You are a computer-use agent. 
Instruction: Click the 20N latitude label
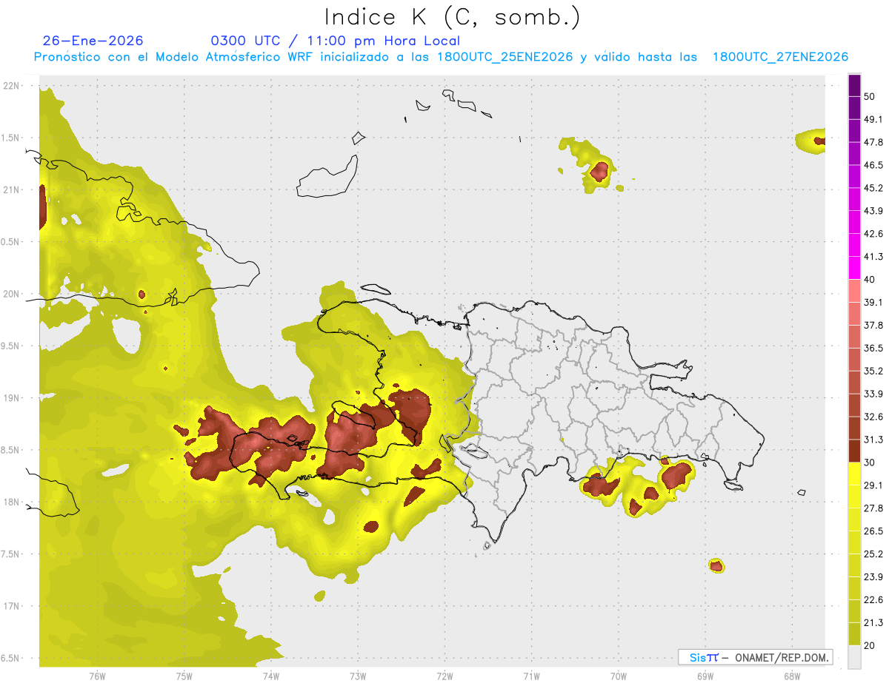pos(11,294)
